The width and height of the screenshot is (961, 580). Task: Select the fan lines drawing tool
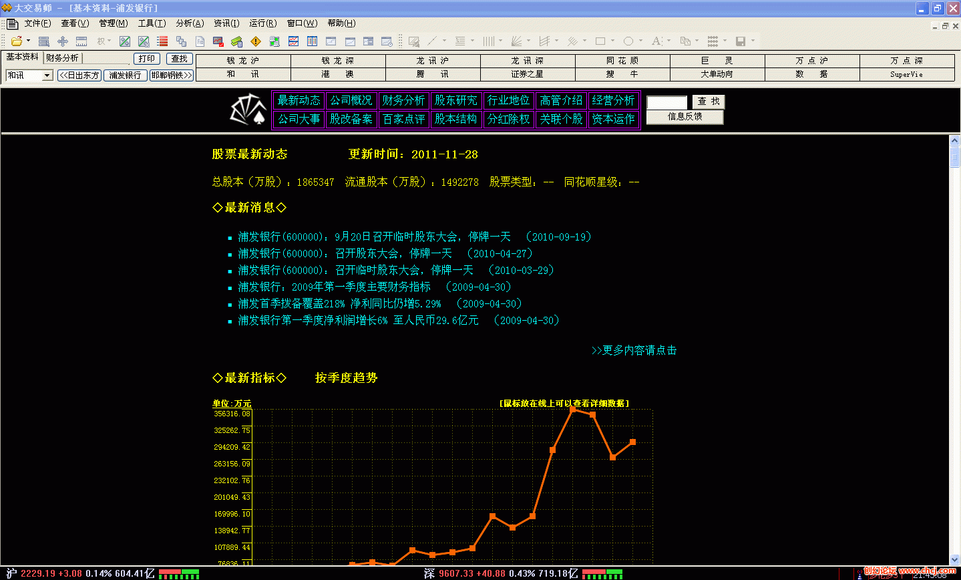516,41
